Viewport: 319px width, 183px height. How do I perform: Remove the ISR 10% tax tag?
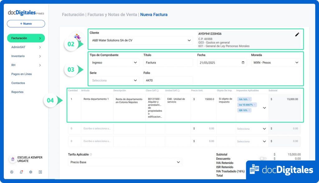tap(249, 110)
